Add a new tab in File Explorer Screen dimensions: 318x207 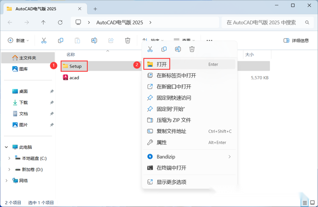(95, 9)
